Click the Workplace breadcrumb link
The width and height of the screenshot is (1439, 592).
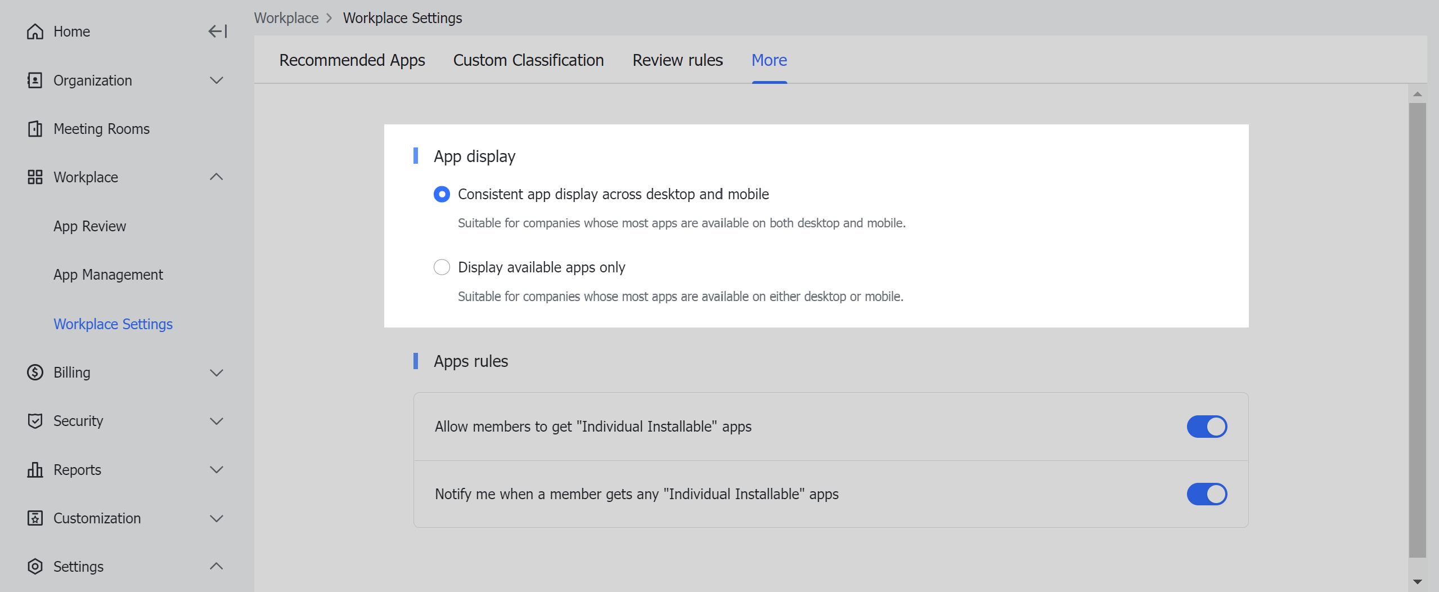pos(286,18)
